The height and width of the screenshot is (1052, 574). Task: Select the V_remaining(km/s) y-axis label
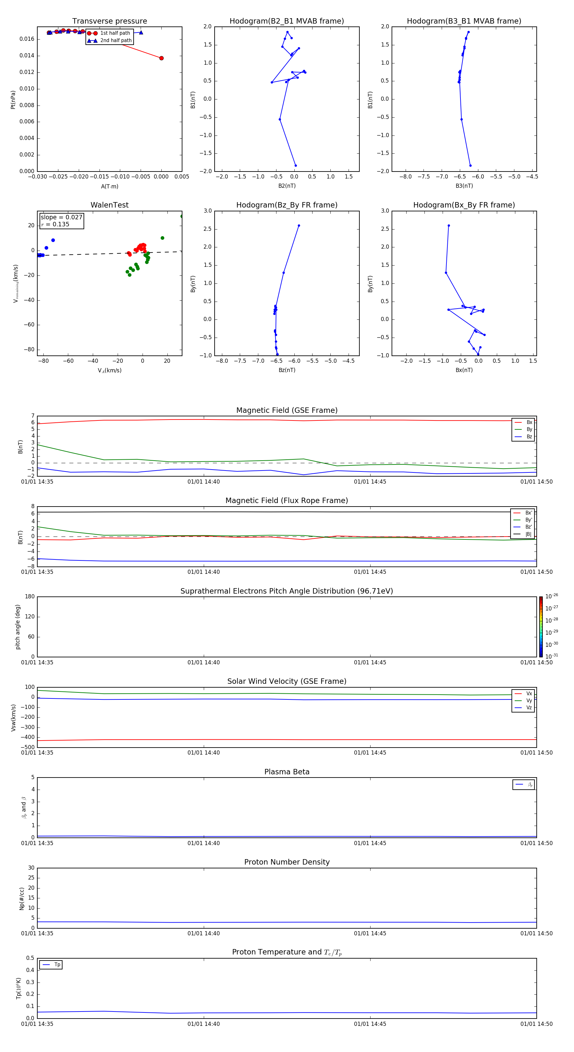pyautogui.click(x=16, y=283)
